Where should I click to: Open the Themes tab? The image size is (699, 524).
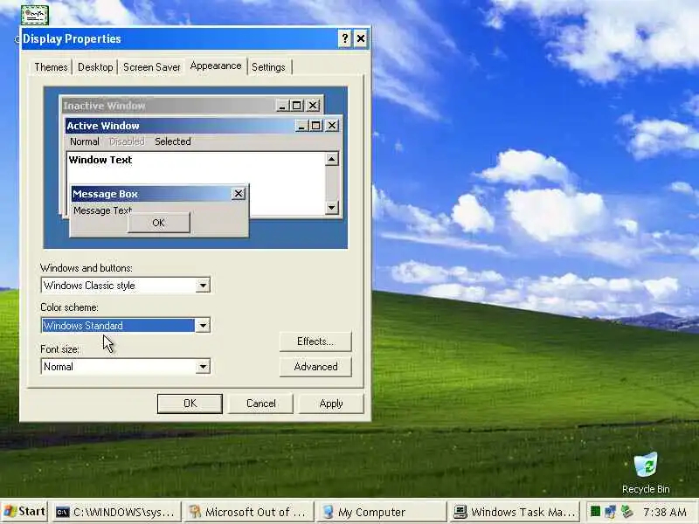[51, 67]
